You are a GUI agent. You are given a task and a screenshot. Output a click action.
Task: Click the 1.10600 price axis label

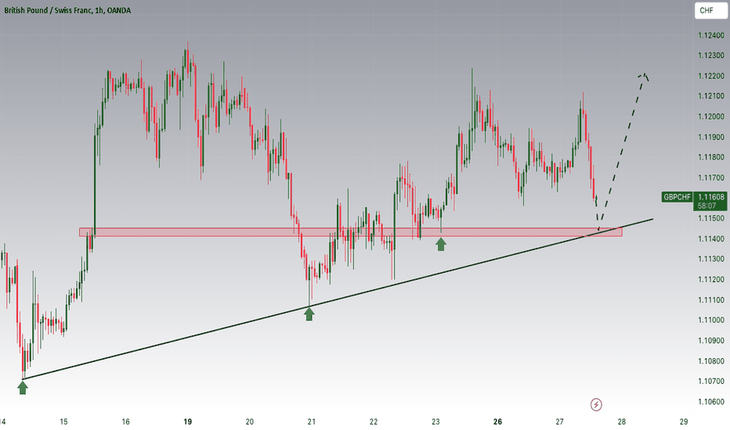711,402
